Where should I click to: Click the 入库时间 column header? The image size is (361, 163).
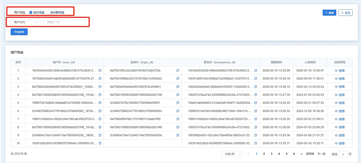310,62
